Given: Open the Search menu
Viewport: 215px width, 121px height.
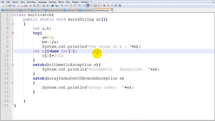Looking at the screenshot, I should [x=15, y=2].
